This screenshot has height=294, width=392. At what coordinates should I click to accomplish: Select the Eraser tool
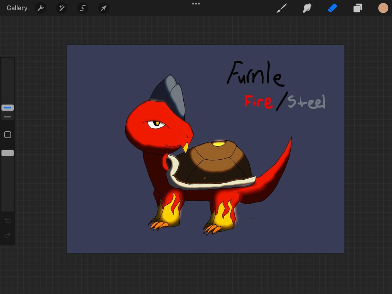click(332, 8)
